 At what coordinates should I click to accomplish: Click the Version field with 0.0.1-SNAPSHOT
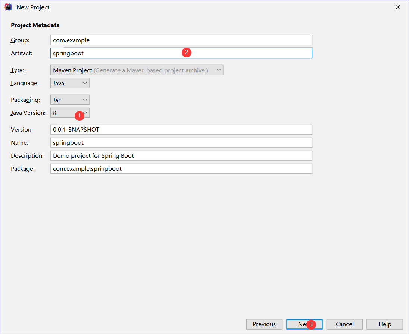coord(181,129)
